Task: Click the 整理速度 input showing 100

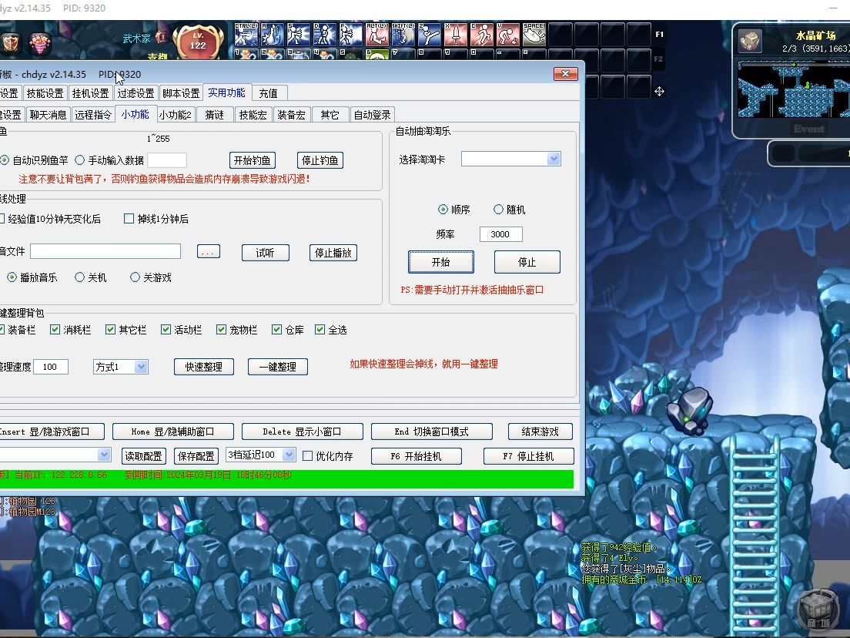Action: (51, 367)
